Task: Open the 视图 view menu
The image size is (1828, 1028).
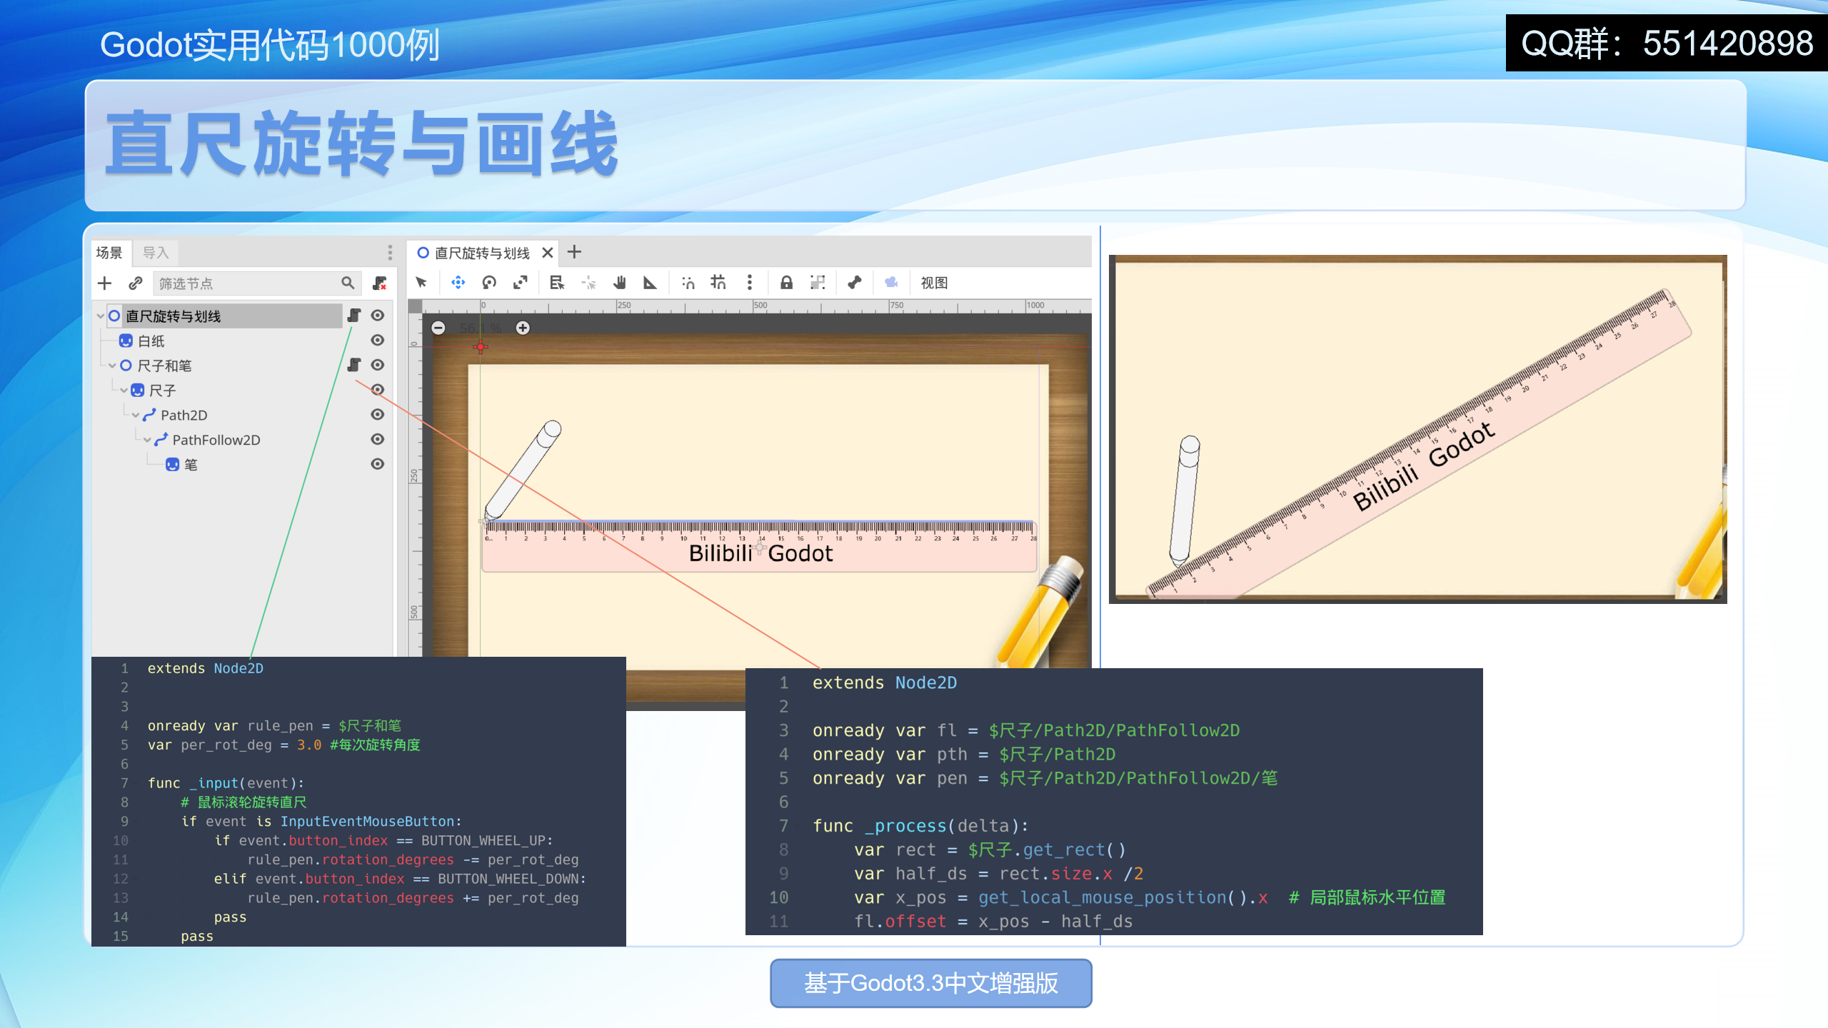Action: click(934, 283)
